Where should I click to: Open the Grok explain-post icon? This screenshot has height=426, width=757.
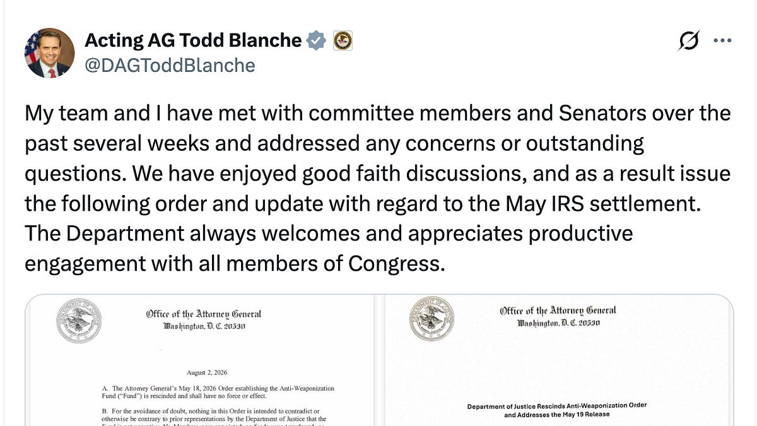689,40
